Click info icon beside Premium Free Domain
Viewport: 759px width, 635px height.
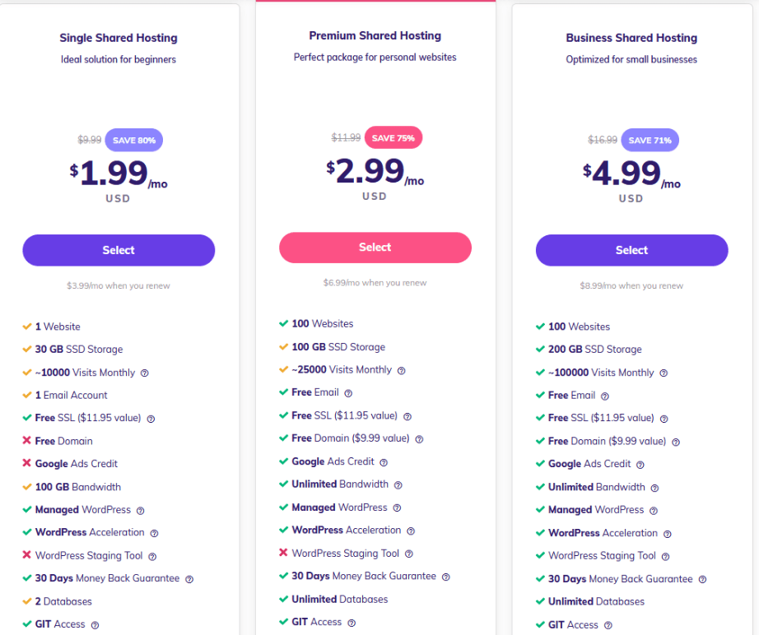coord(419,439)
